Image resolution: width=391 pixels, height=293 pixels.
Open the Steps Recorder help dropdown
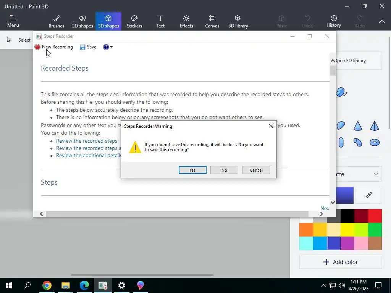108,47
